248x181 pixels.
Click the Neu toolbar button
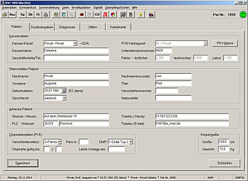pos(12,15)
